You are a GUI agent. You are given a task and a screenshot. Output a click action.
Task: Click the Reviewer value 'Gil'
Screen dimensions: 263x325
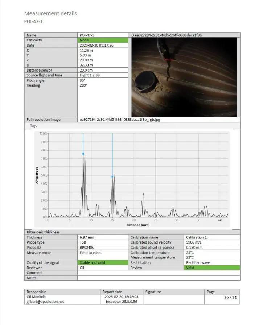[x=82, y=268]
